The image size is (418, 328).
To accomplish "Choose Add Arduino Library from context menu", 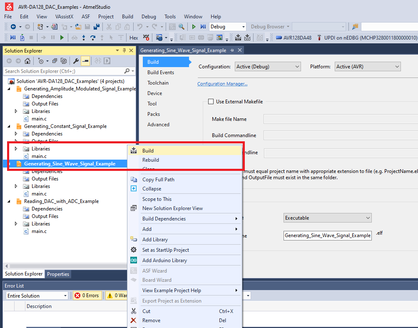I will tap(184, 260).
